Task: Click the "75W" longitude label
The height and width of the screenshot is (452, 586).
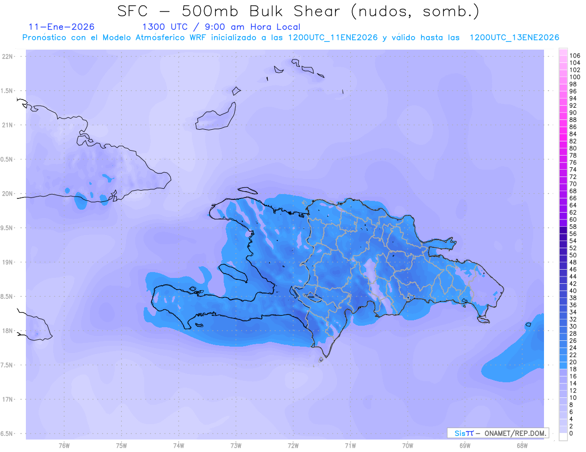Action: (122, 445)
